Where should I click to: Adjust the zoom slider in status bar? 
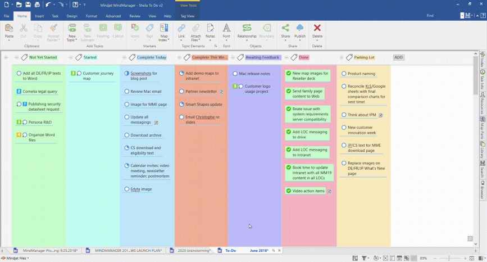449,258
